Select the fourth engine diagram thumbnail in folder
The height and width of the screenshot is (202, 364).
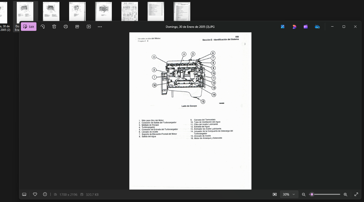[77, 11]
